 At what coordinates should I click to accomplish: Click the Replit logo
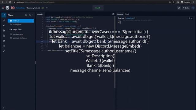click(7, 8)
